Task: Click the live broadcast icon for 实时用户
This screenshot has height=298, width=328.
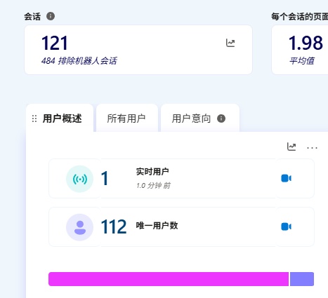Action: [x=80, y=179]
